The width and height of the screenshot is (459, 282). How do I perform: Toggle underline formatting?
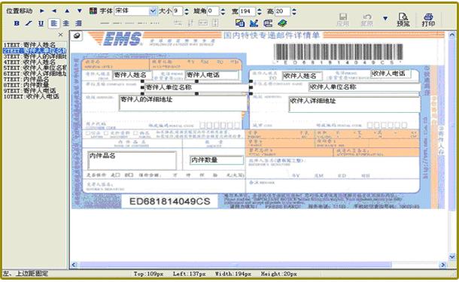(41, 23)
